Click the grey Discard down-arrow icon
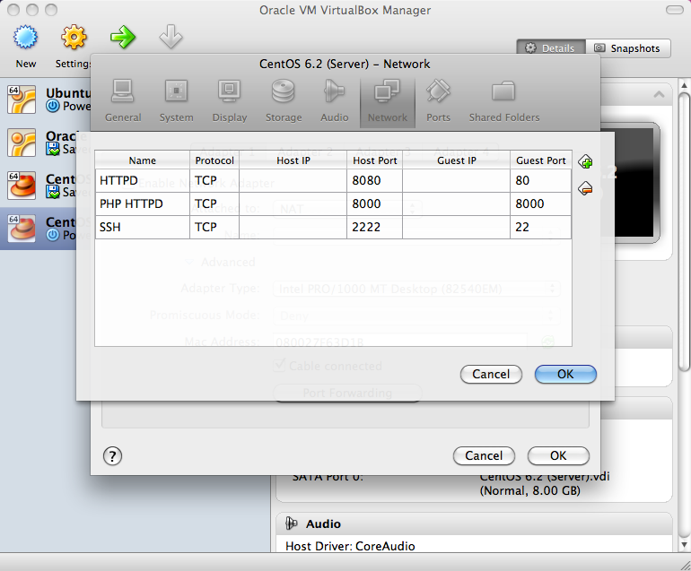 point(171,37)
